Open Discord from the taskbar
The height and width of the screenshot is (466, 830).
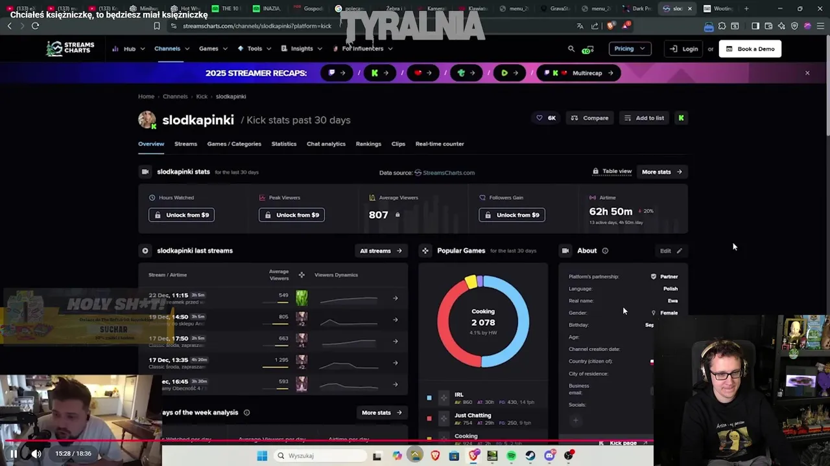coord(550,456)
